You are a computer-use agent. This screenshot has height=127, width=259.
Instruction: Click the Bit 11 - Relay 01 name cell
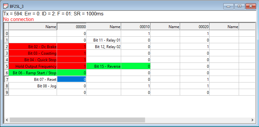pos(103,40)
